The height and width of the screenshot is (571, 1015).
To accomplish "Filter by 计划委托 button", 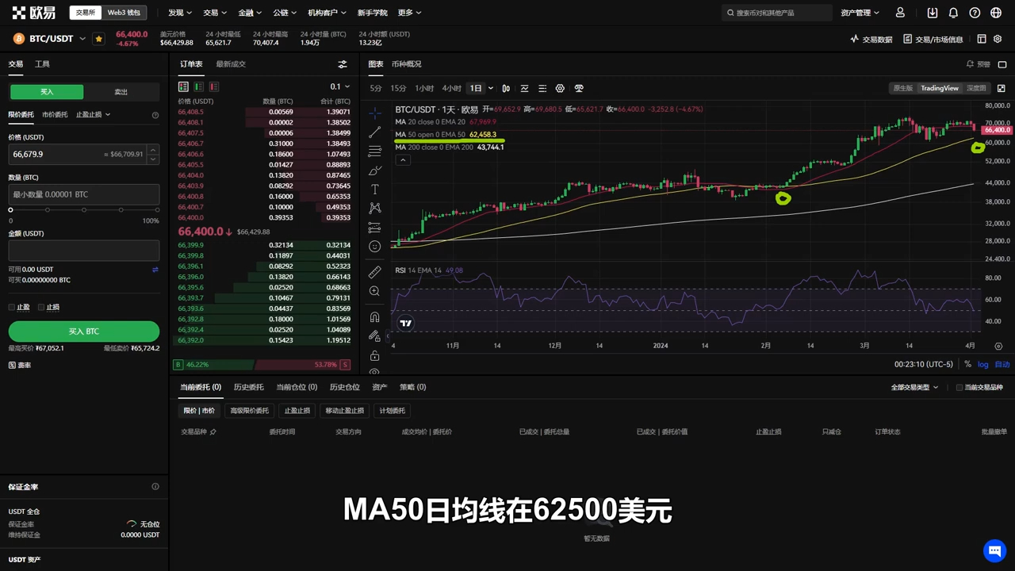I will pos(392,411).
